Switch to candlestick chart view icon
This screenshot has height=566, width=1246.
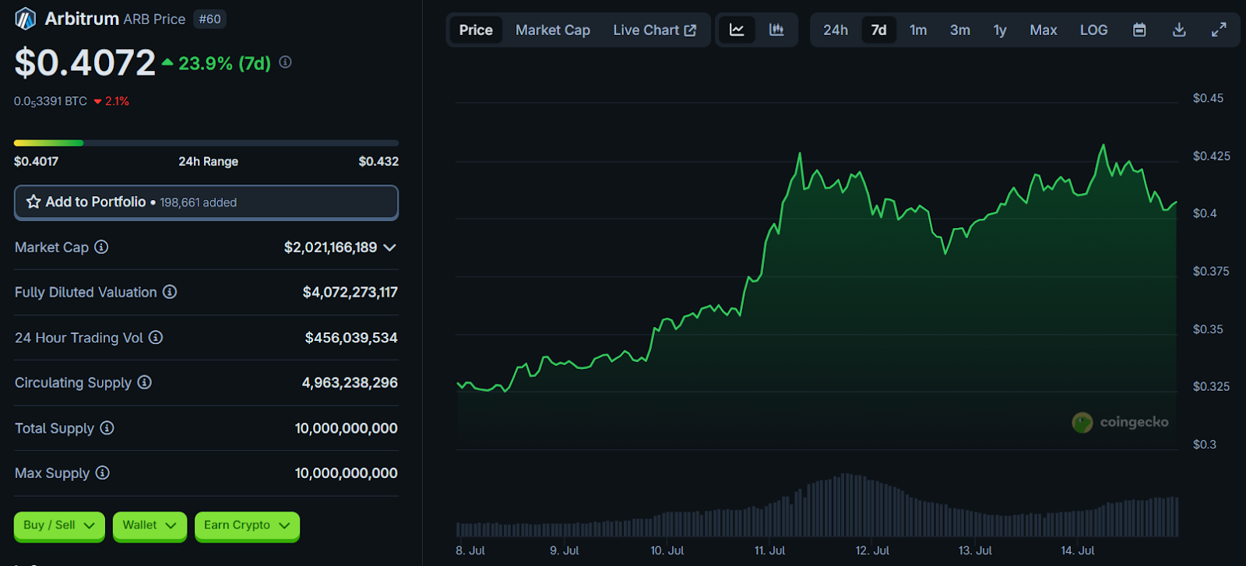[776, 30]
